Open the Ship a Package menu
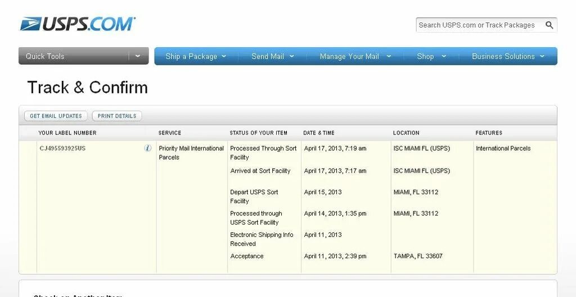The width and height of the screenshot is (576, 297). (x=196, y=56)
